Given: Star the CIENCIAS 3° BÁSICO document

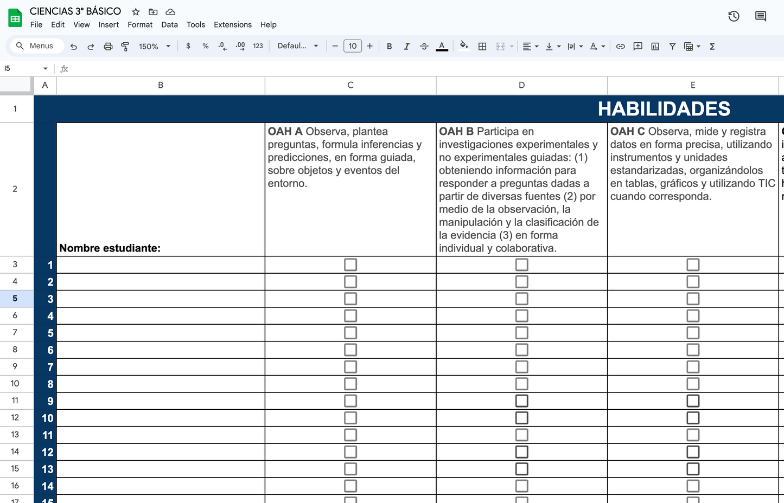Looking at the screenshot, I should [x=136, y=11].
